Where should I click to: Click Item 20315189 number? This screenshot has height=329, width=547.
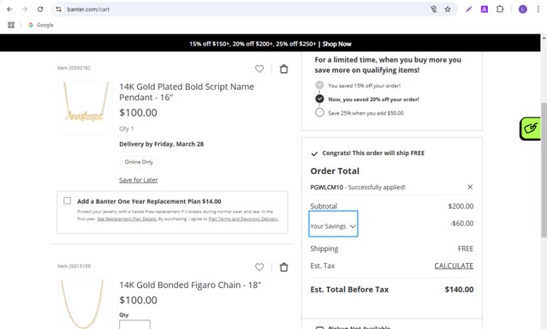tap(74, 266)
